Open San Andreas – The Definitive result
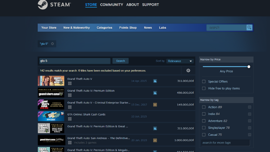The image size is (270, 152). click(98, 138)
